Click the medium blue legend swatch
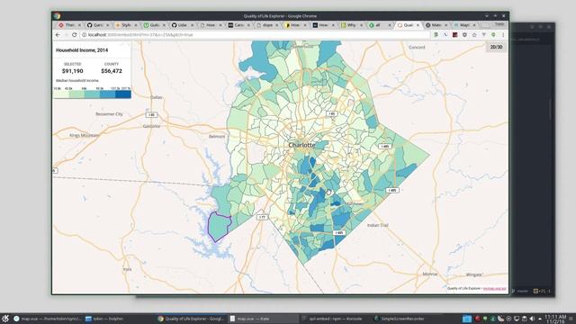Screen dimensions: 576x324 108,94
